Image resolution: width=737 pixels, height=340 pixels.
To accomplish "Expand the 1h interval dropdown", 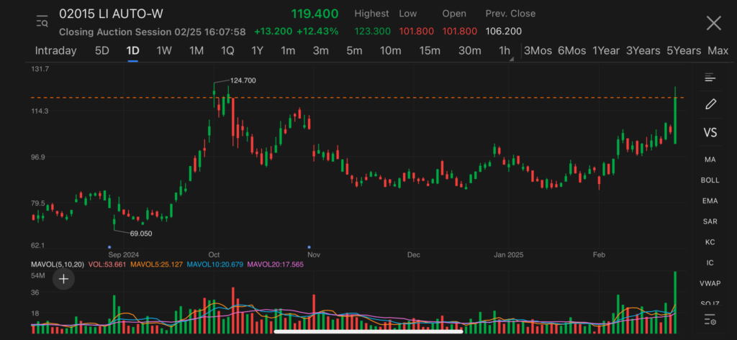I will pyautogui.click(x=505, y=51).
